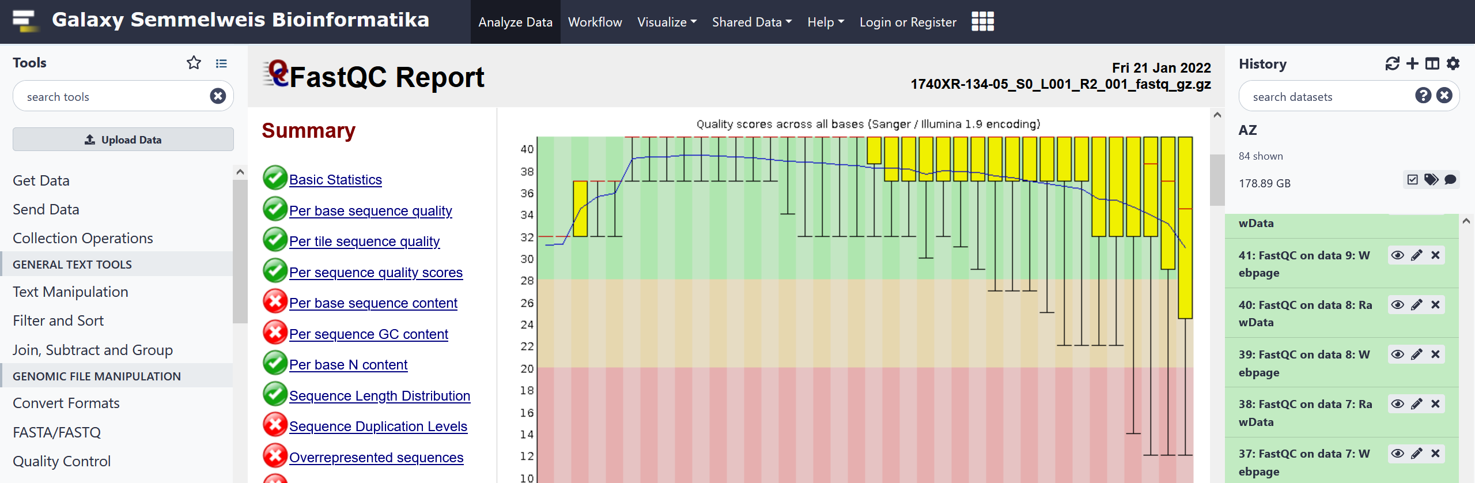This screenshot has width=1475, height=483.
Task: Jump to Per tile sequence quality
Action: [365, 241]
